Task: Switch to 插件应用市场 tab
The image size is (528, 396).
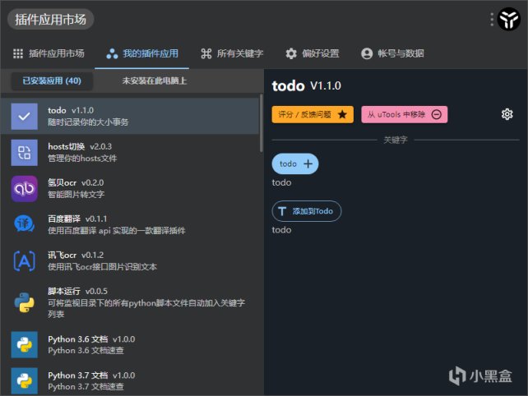Action: (49, 53)
